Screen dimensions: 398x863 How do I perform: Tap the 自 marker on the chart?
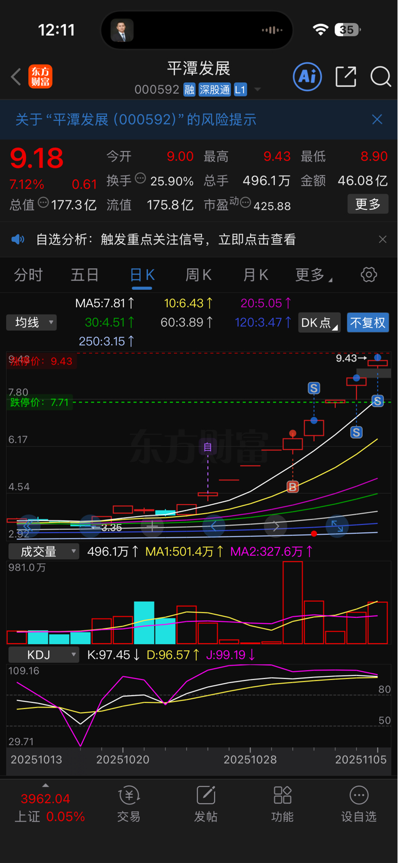[x=208, y=447]
